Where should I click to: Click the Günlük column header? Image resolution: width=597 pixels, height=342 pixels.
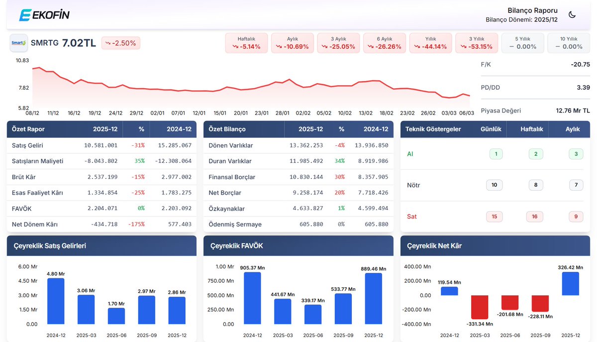click(491, 129)
